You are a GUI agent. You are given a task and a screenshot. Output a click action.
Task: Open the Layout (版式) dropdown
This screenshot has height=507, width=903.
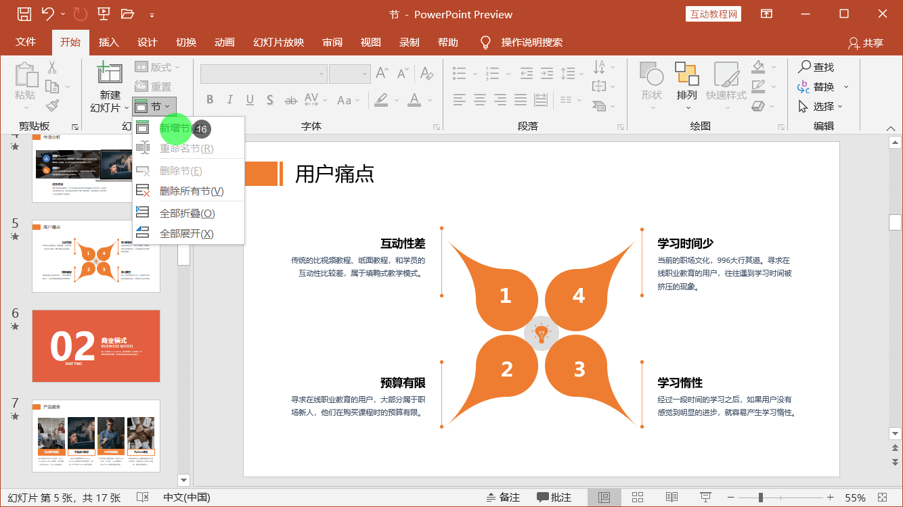(158, 67)
